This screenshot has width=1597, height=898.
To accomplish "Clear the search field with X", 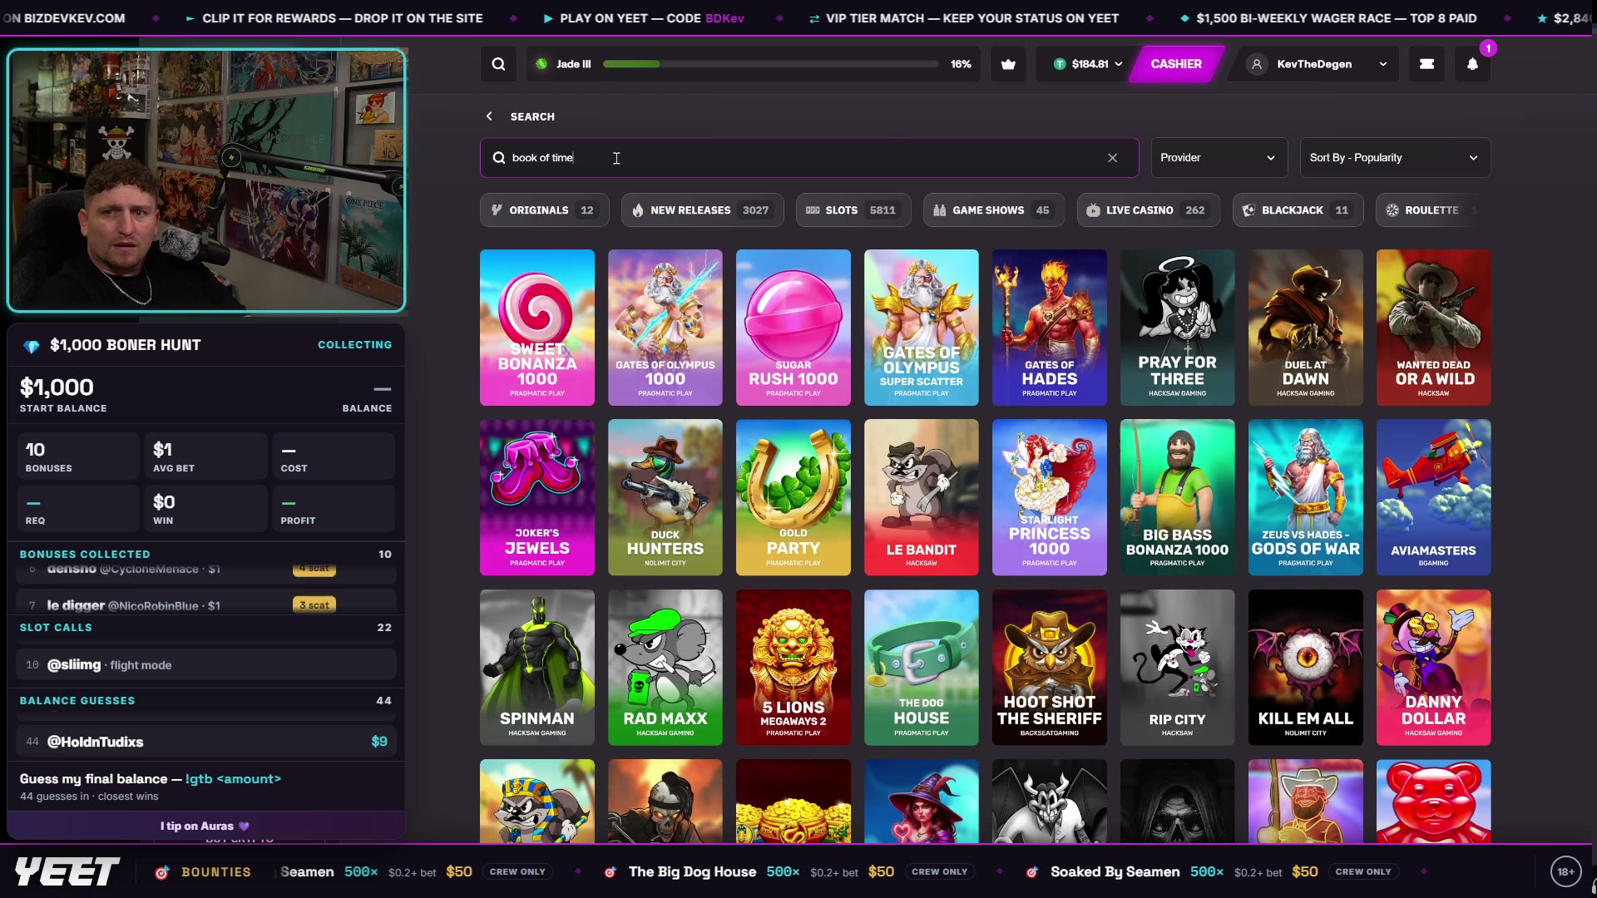I will [x=1112, y=158].
